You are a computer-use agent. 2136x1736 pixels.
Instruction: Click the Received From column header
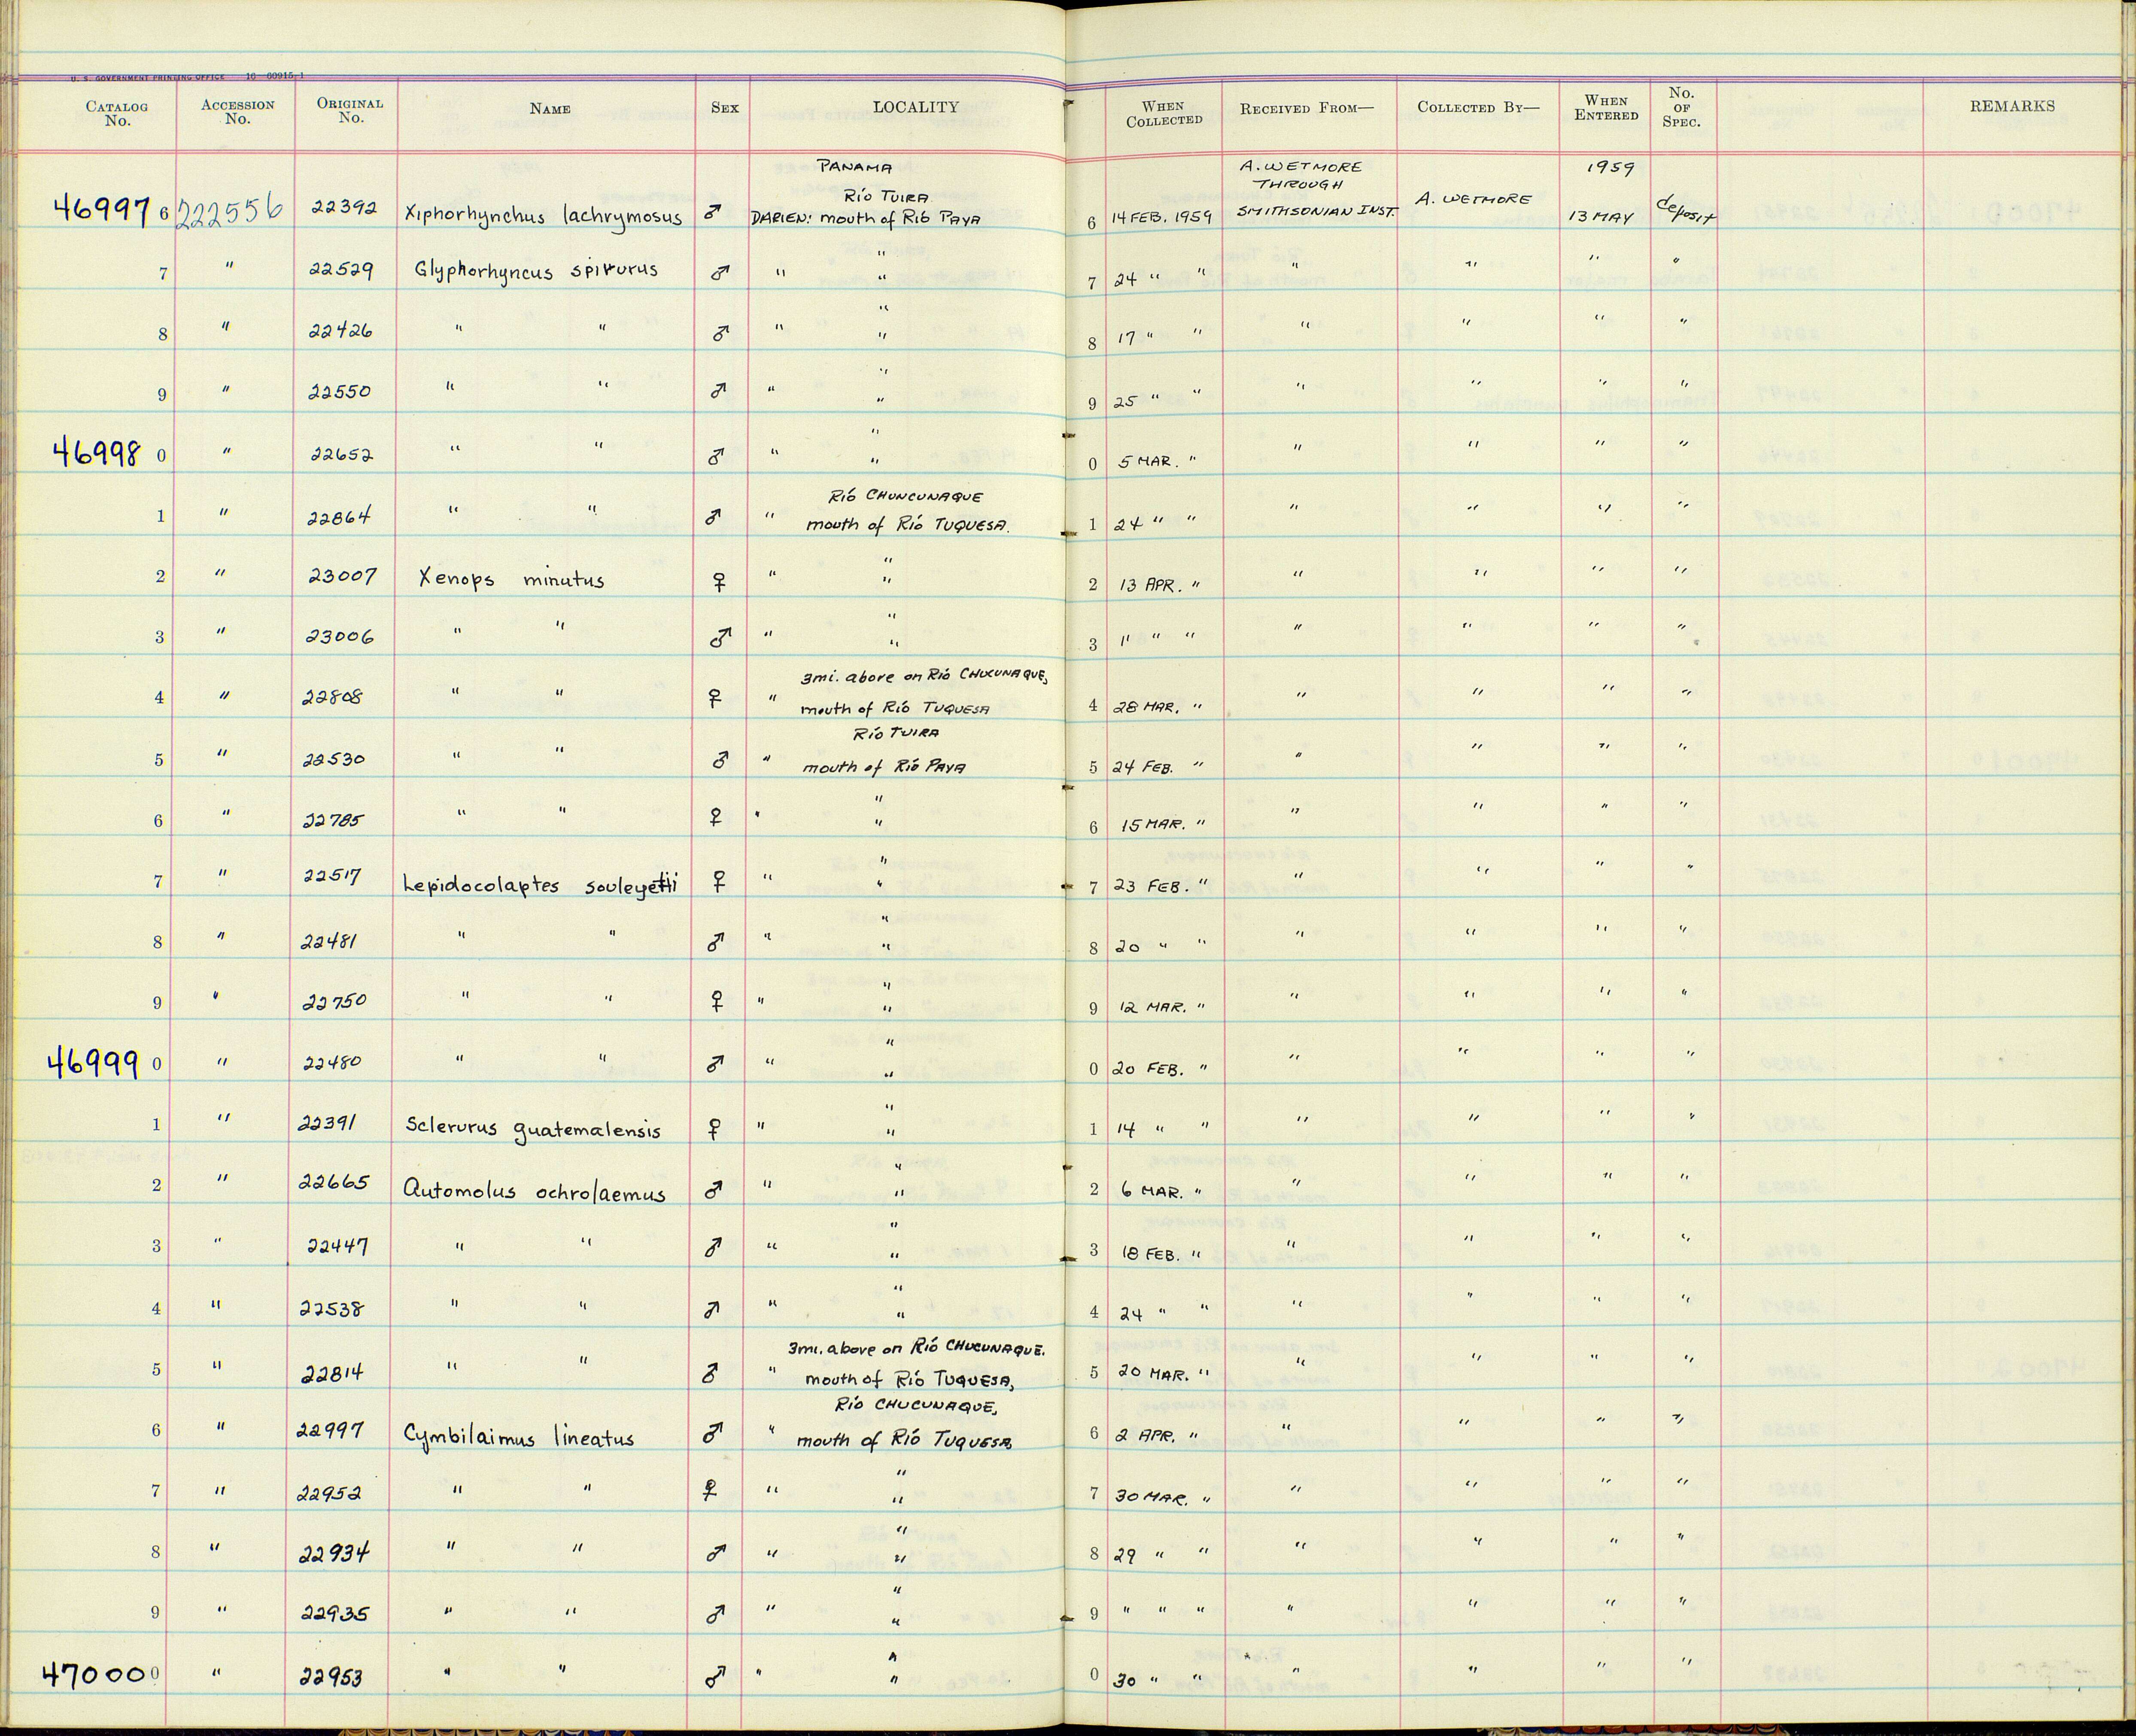tap(1307, 108)
